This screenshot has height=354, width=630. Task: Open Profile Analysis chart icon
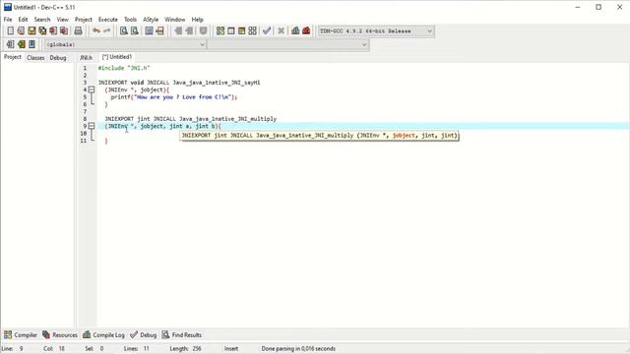[295, 30]
